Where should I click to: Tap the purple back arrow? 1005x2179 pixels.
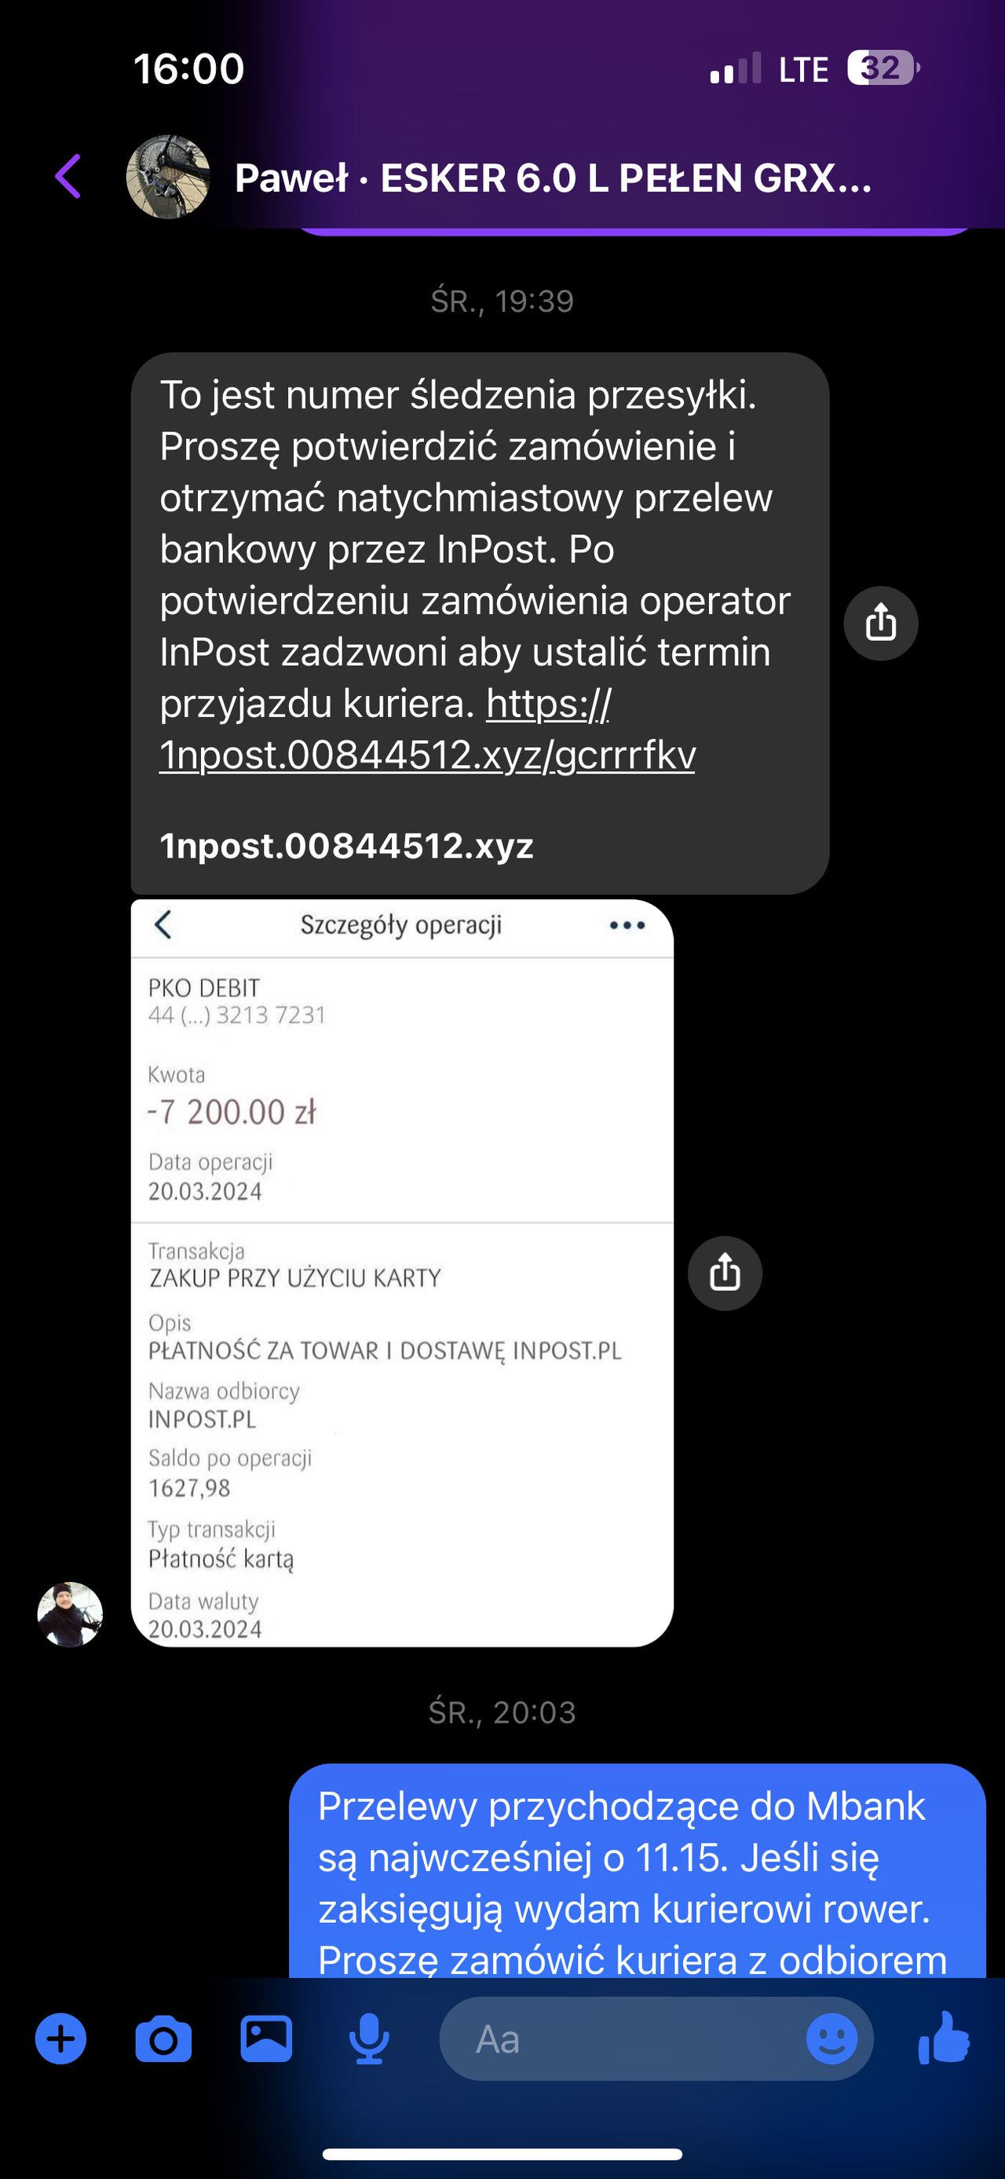pos(68,177)
